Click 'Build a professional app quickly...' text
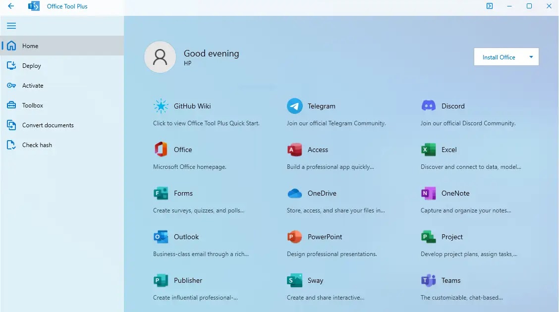The width and height of the screenshot is (559, 312). tap(331, 167)
